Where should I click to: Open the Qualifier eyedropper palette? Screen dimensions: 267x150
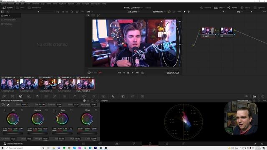click(x=74, y=96)
